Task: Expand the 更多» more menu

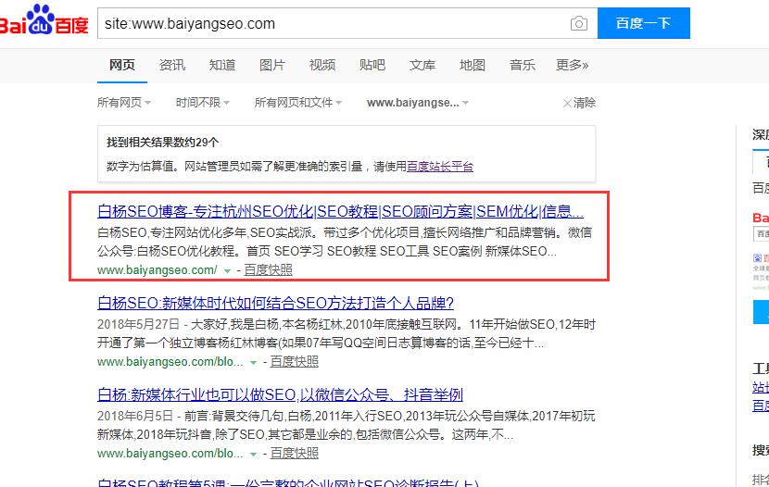Action: 572,65
